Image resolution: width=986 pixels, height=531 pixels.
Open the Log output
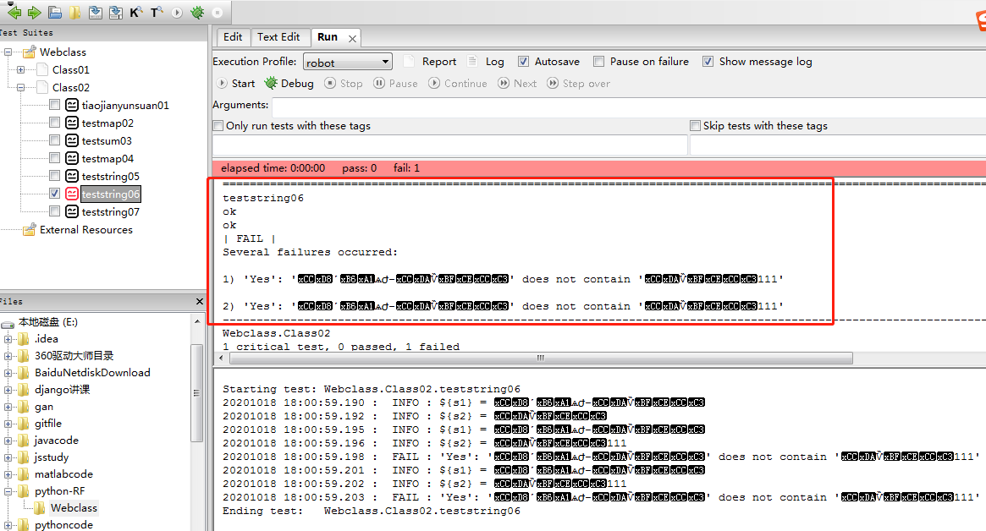486,61
